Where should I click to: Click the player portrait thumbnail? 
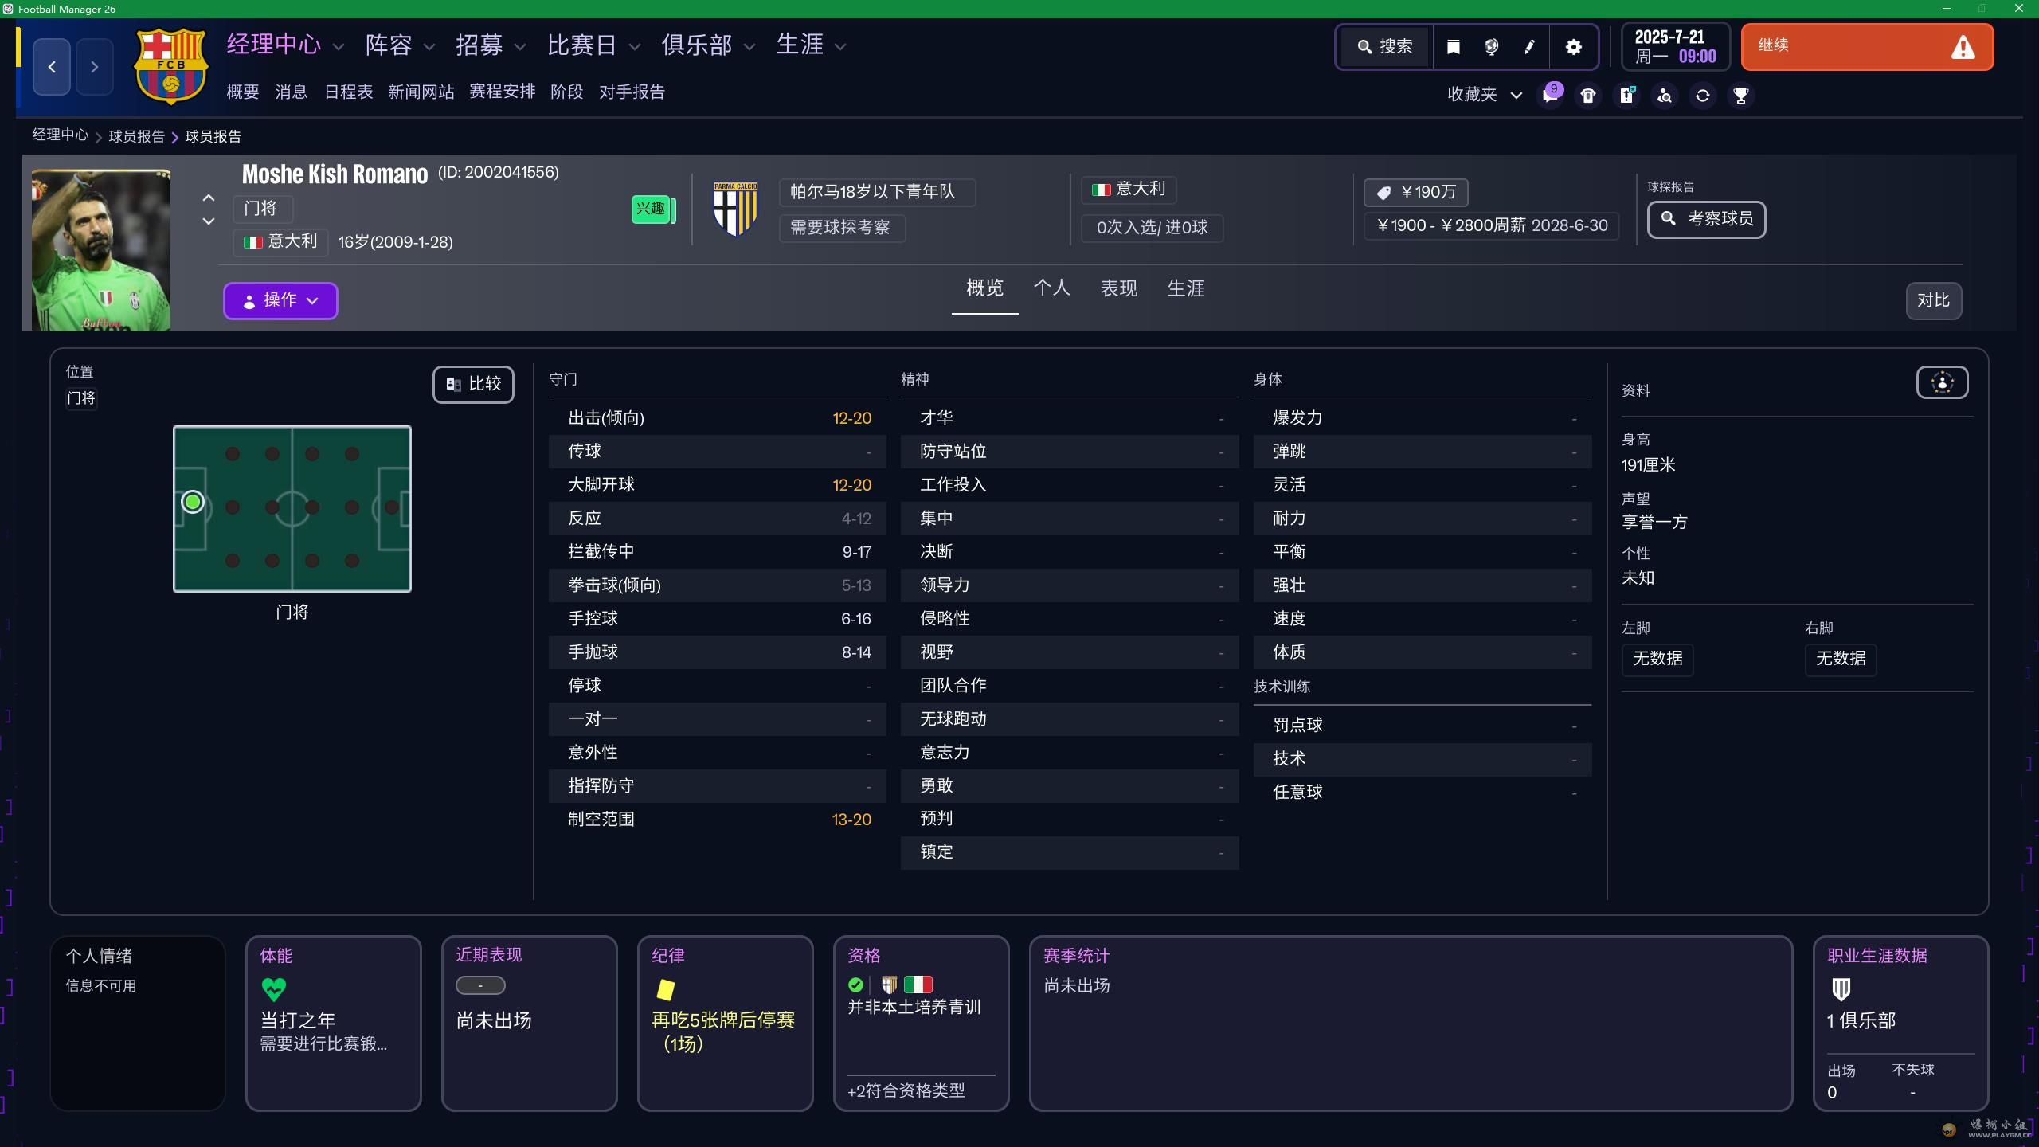pos(101,250)
